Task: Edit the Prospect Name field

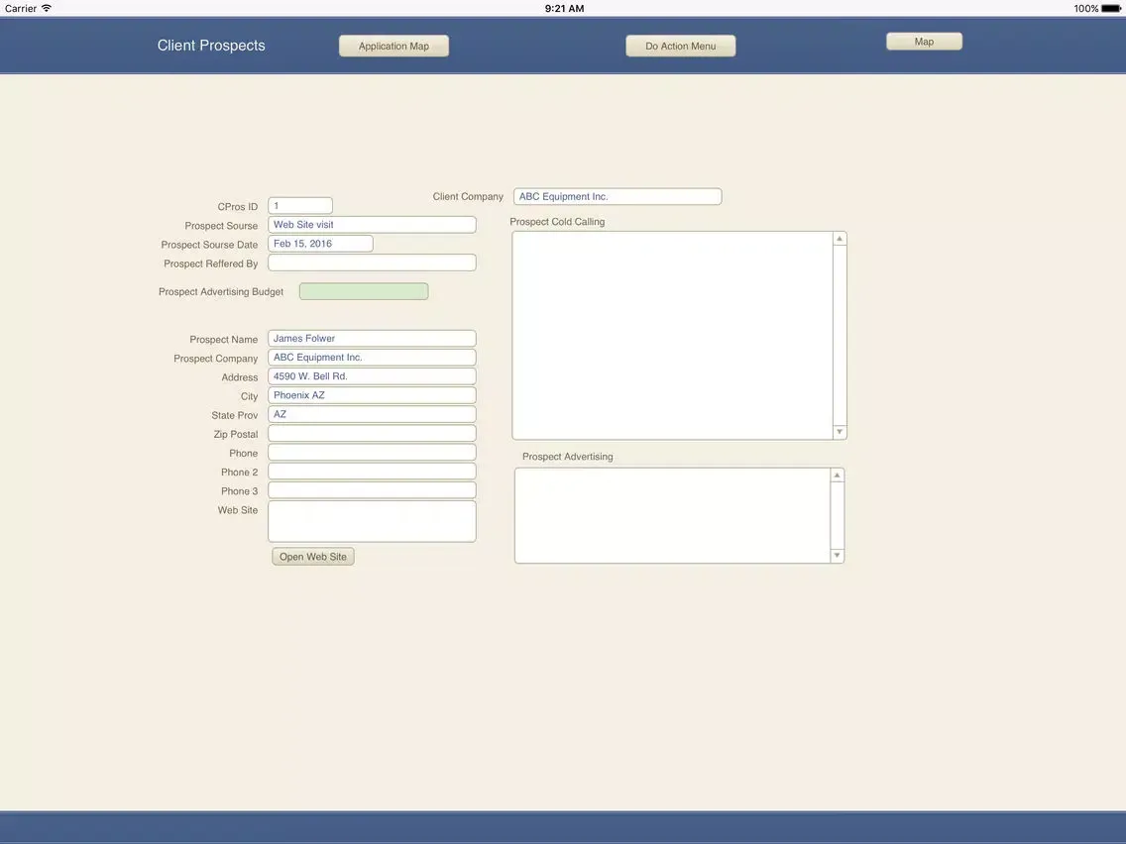Action: coord(372,338)
